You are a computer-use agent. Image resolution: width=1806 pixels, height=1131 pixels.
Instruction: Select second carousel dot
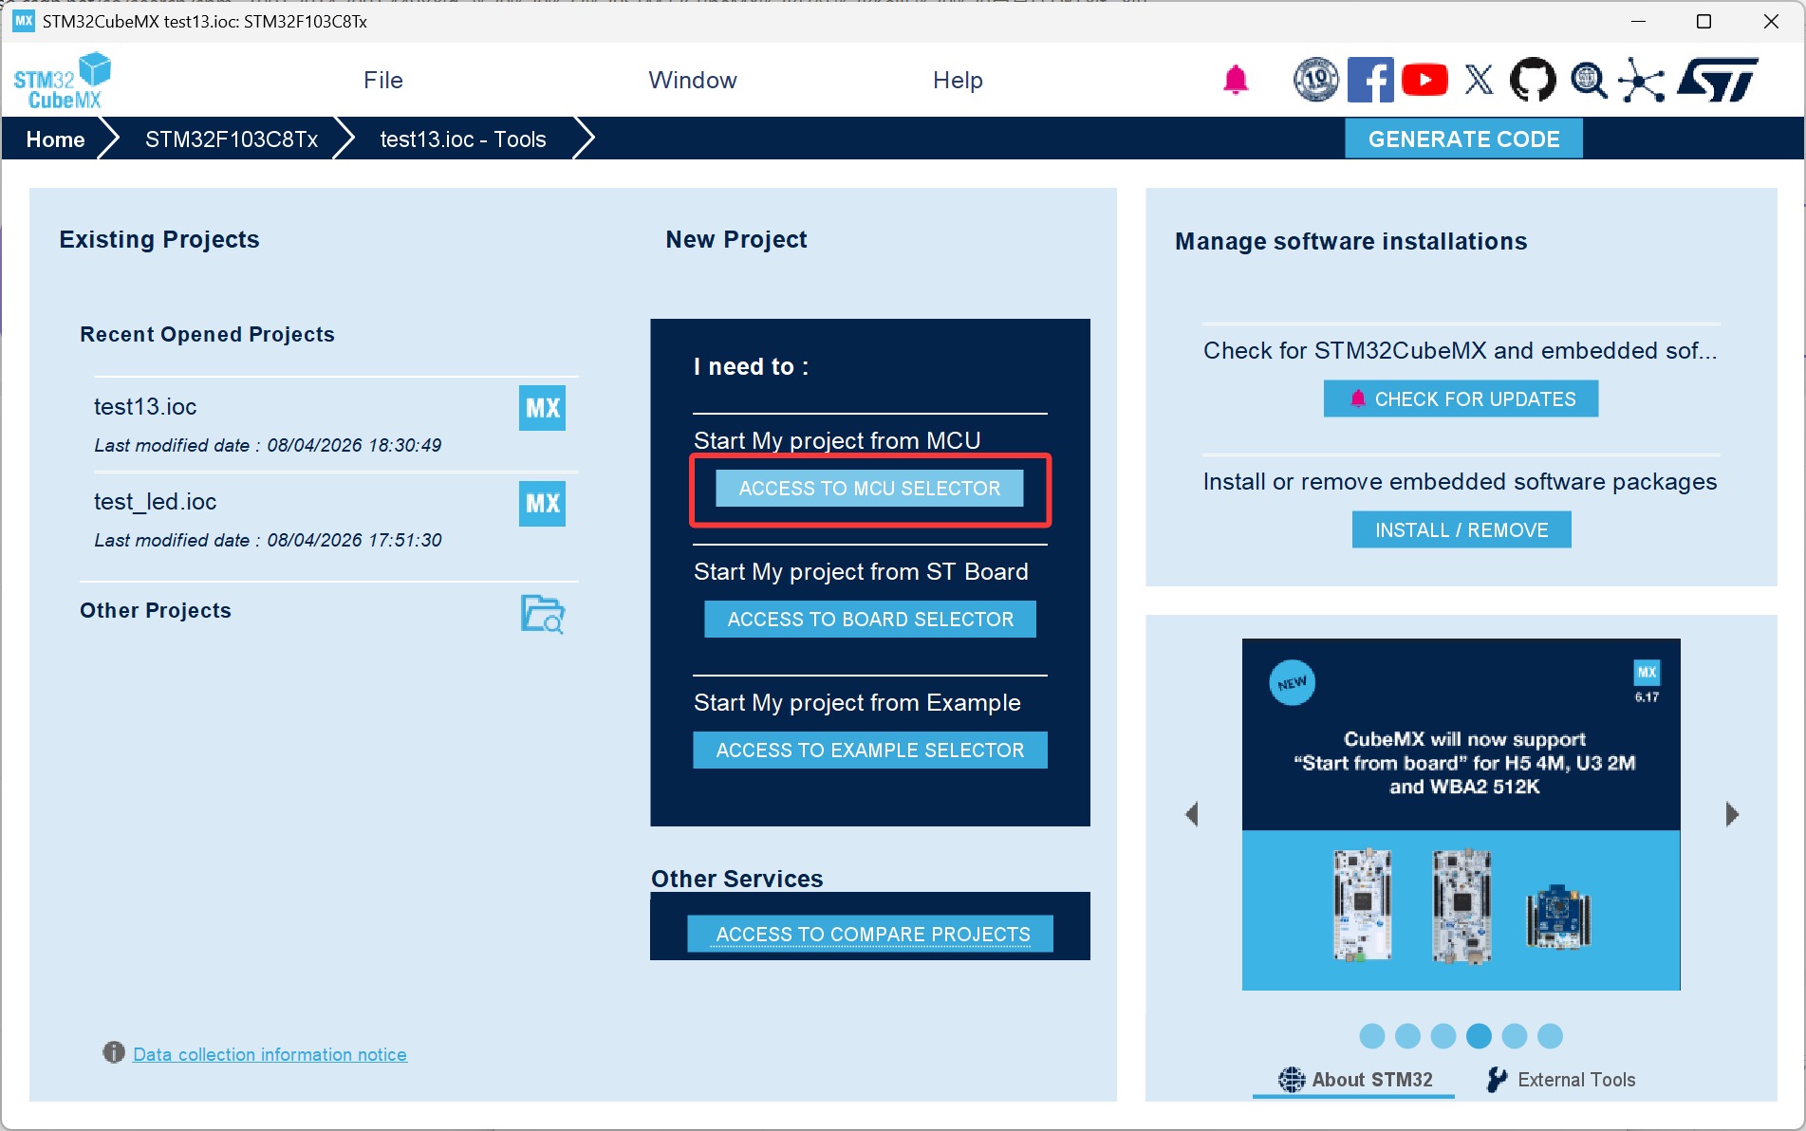click(1407, 1036)
